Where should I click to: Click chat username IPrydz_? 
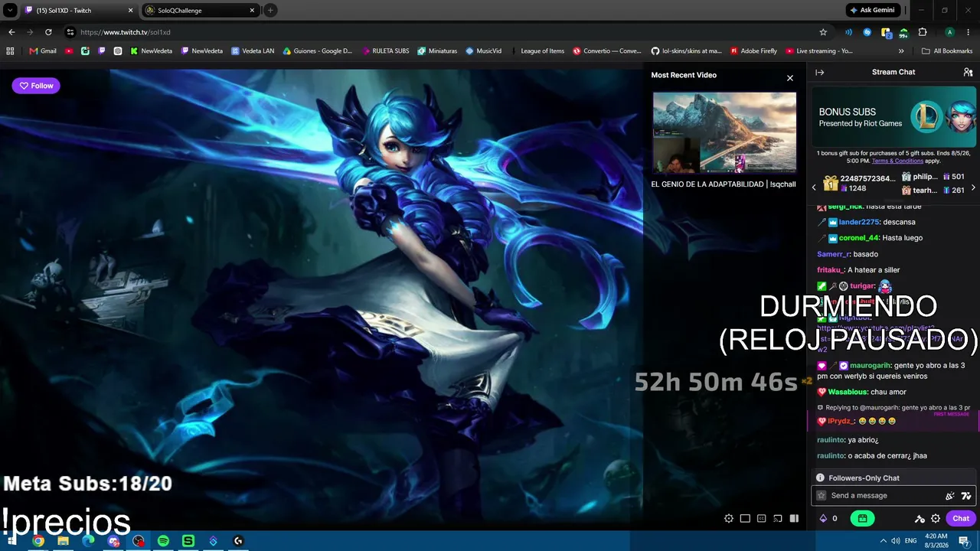[841, 421]
